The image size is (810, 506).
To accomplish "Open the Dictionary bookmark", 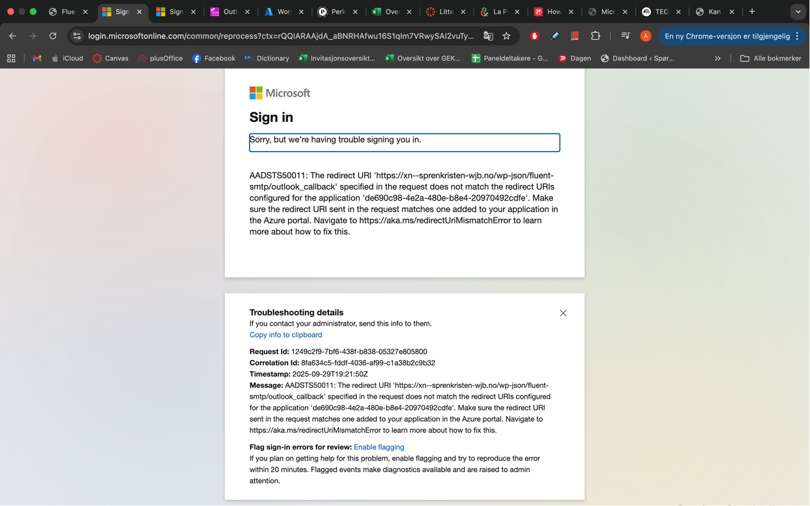I will click(x=267, y=58).
